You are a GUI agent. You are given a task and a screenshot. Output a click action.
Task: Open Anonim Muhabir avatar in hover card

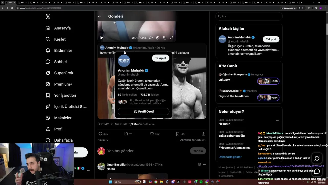point(124,61)
